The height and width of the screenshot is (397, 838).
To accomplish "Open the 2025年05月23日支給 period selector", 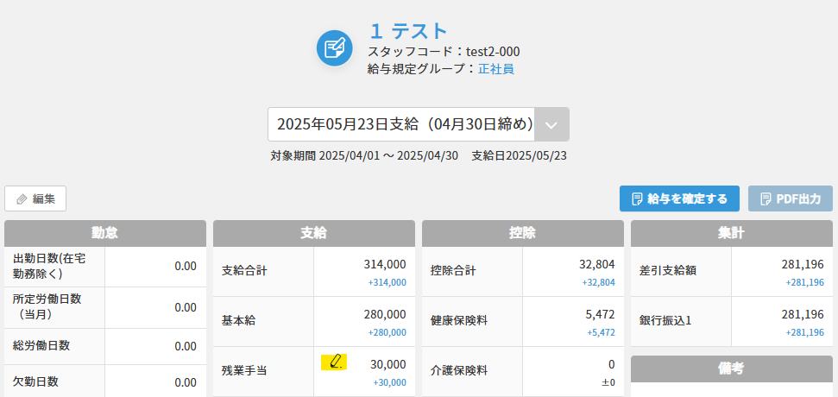I will pos(402,124).
